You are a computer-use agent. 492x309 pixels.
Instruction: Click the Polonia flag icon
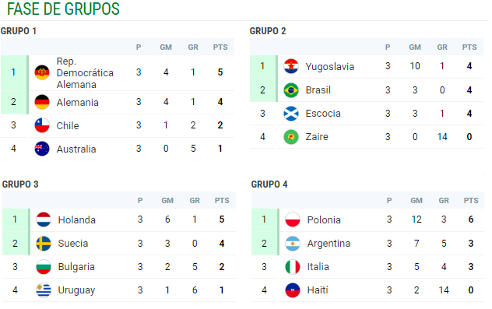(x=293, y=219)
